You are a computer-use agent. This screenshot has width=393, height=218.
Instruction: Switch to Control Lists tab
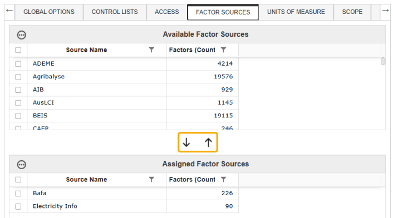tap(115, 12)
